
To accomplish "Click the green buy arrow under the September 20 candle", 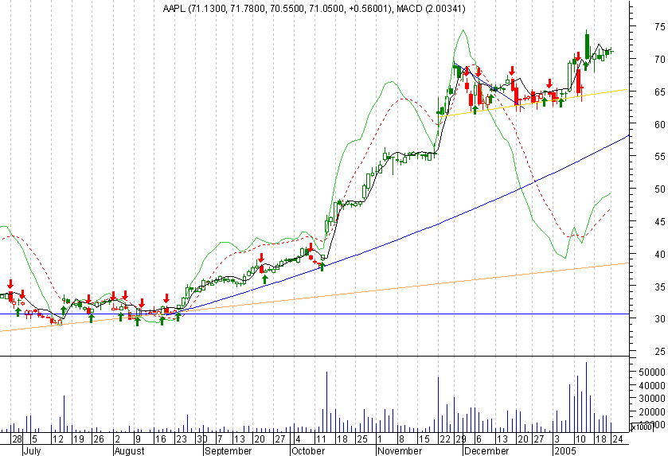I will pos(264,279).
